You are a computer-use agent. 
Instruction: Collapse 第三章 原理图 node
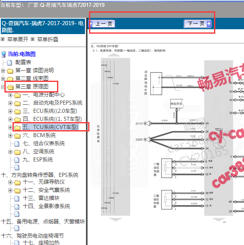click(x=3, y=87)
